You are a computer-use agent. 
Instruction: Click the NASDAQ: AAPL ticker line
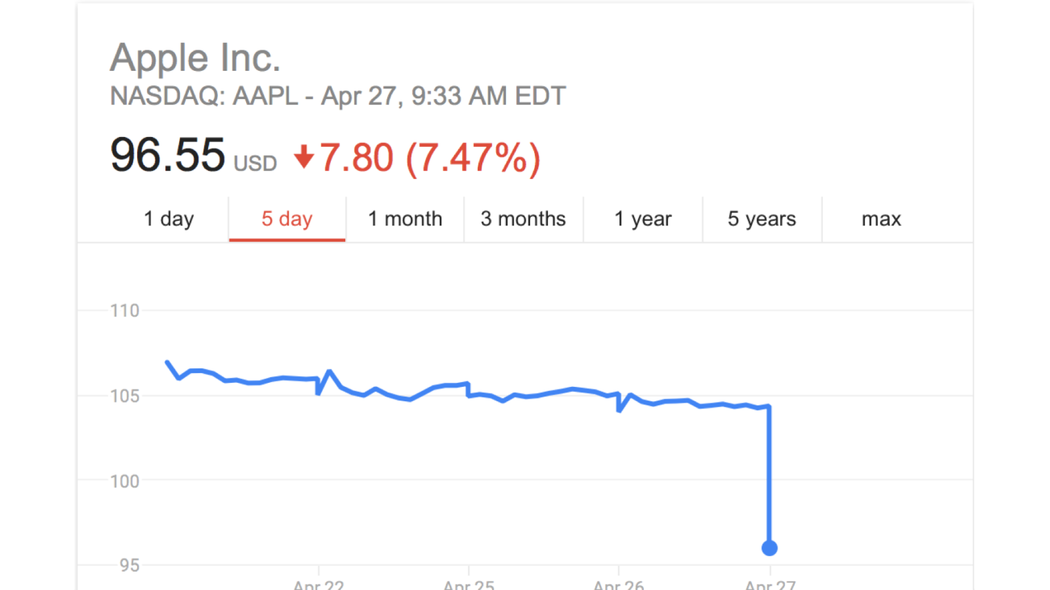(x=337, y=96)
